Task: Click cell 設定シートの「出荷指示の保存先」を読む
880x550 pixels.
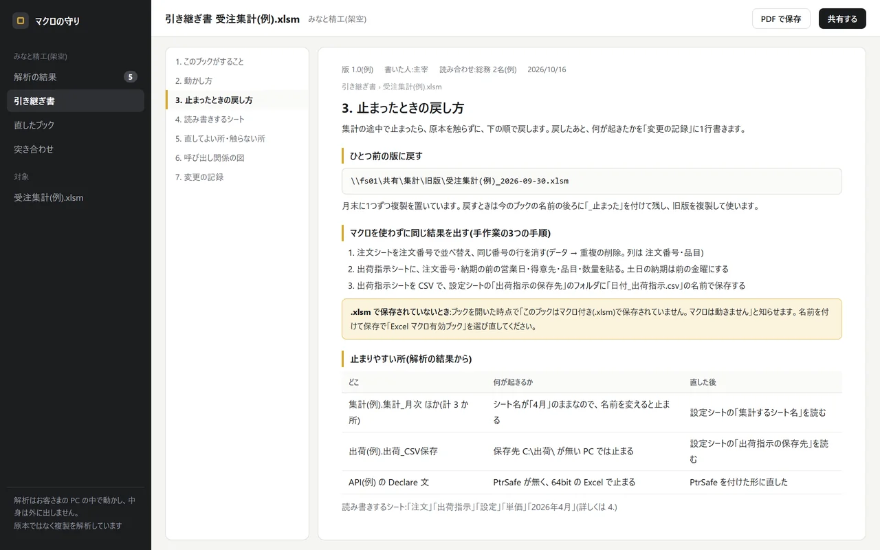Action: (x=762, y=452)
